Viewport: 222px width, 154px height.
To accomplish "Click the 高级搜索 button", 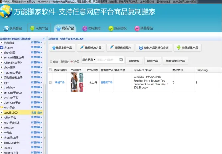I will click(x=134, y=61).
